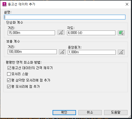Screen dimensions: 132x119
Task: Close the 등고선 데이터 추가 dialog
Action: 127,4
